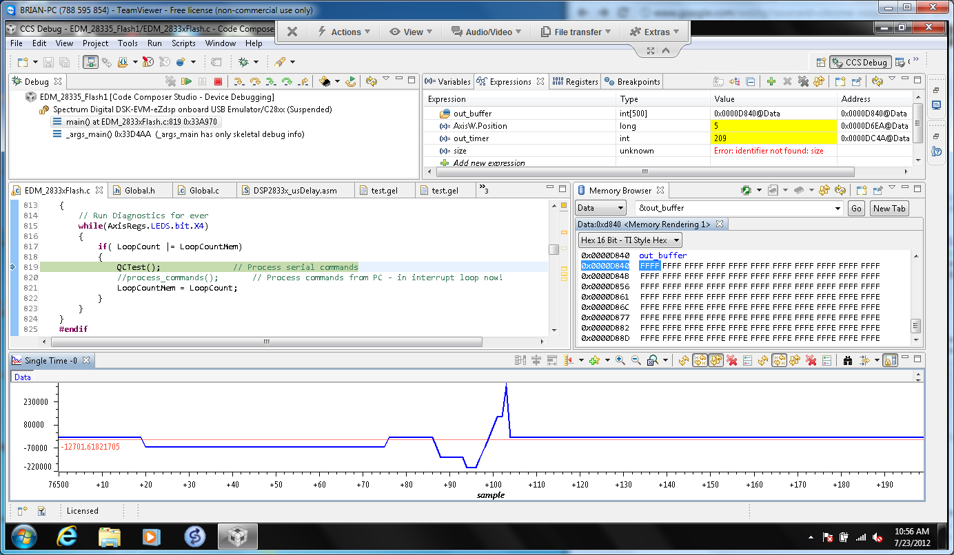This screenshot has width=954, height=555.
Task: Open the Scripts menu
Action: click(x=183, y=43)
